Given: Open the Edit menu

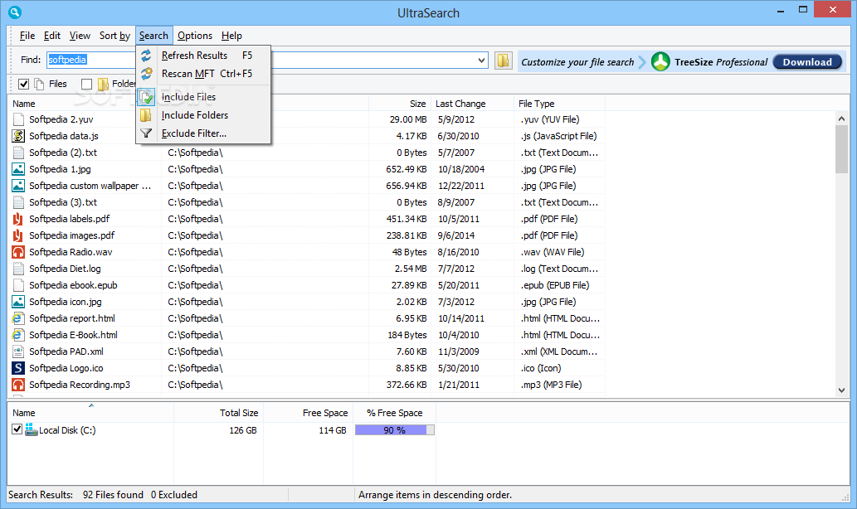Looking at the screenshot, I should [x=52, y=36].
